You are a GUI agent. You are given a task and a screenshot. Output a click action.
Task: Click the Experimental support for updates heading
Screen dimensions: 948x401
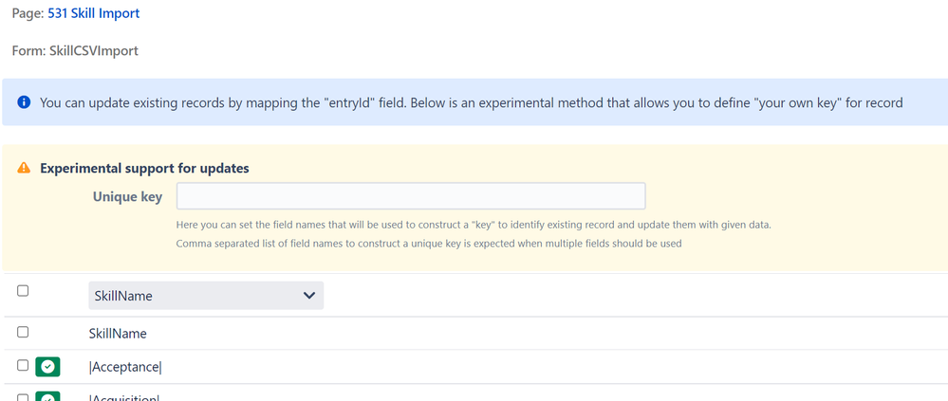(144, 169)
